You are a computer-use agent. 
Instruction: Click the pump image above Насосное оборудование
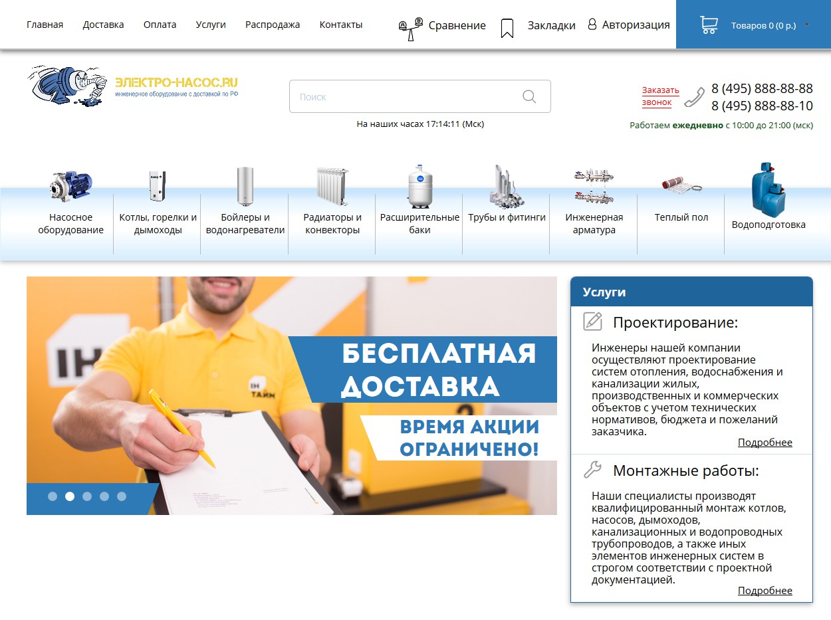coord(71,185)
